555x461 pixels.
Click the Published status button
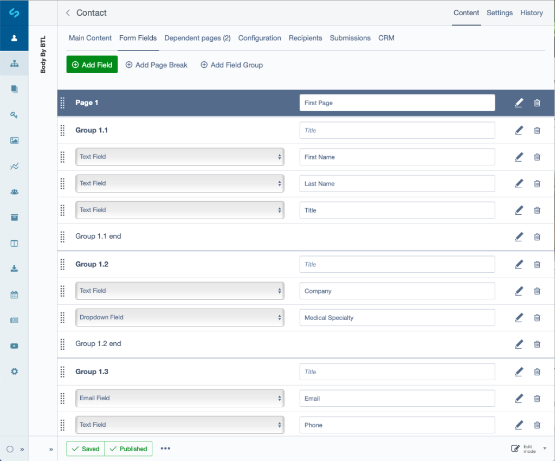pyautogui.click(x=128, y=449)
